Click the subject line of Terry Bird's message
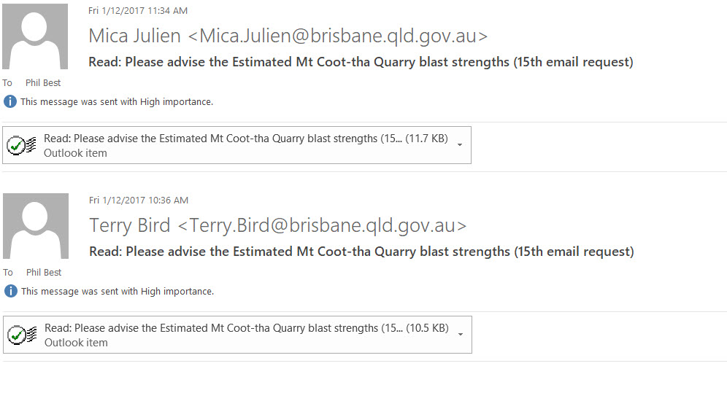Image resolution: width=727 pixels, height=393 pixels. pos(361,252)
